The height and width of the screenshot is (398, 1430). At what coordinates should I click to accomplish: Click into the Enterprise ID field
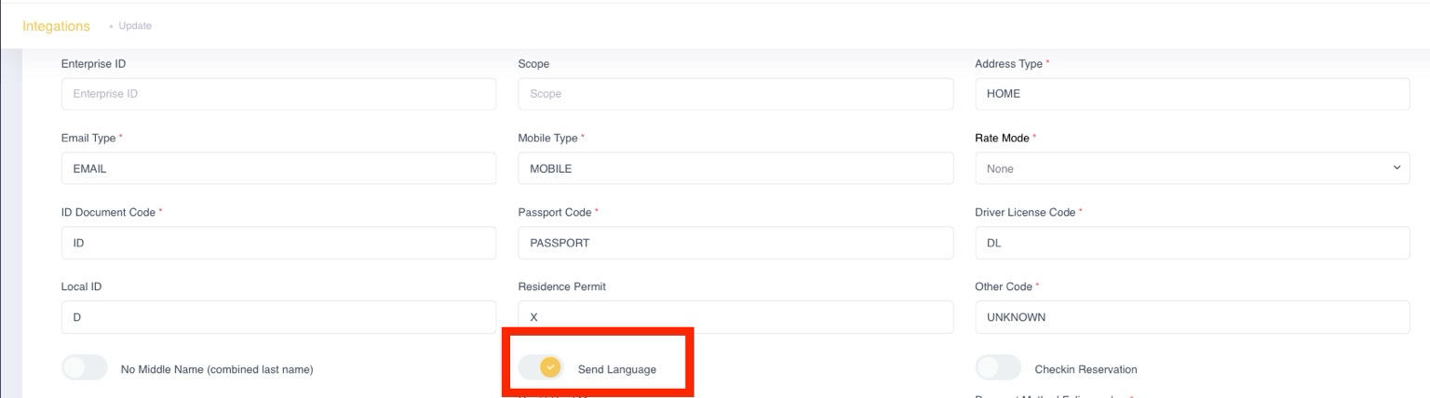278,94
